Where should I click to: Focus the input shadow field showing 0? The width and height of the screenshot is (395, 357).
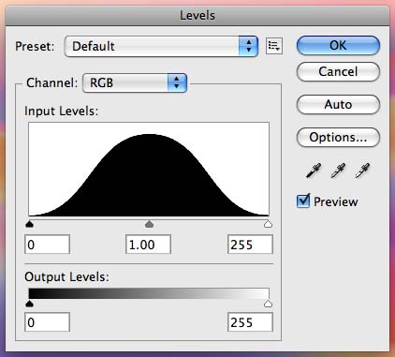pos(47,245)
